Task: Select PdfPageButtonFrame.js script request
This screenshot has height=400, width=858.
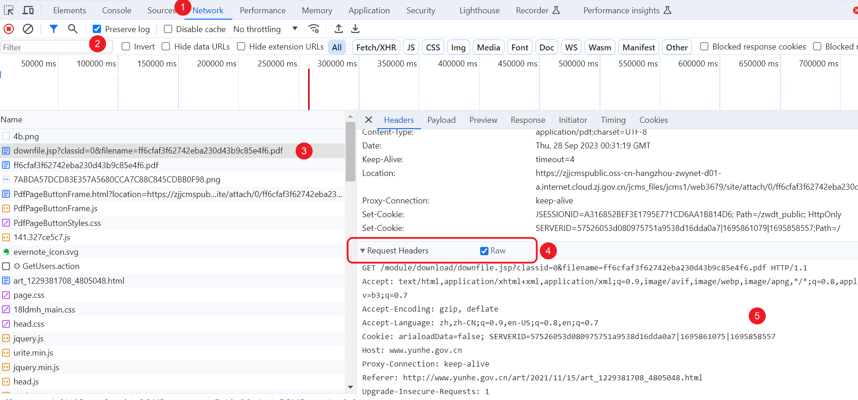Action: point(172,208)
